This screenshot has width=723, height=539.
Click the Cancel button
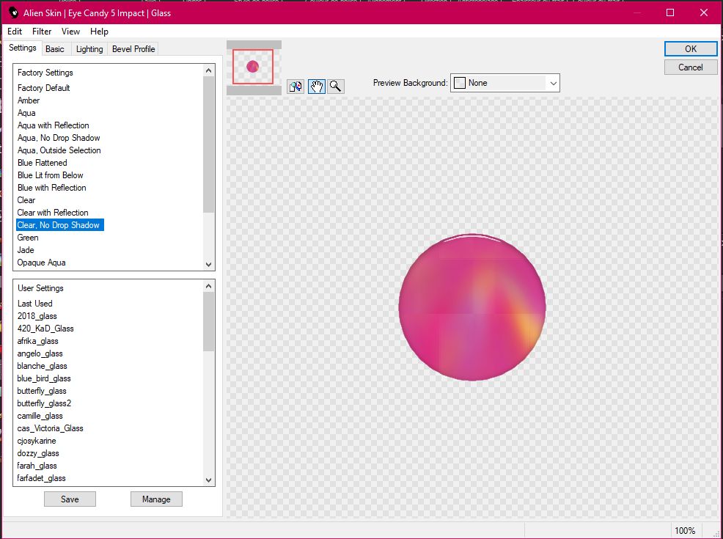pos(691,67)
